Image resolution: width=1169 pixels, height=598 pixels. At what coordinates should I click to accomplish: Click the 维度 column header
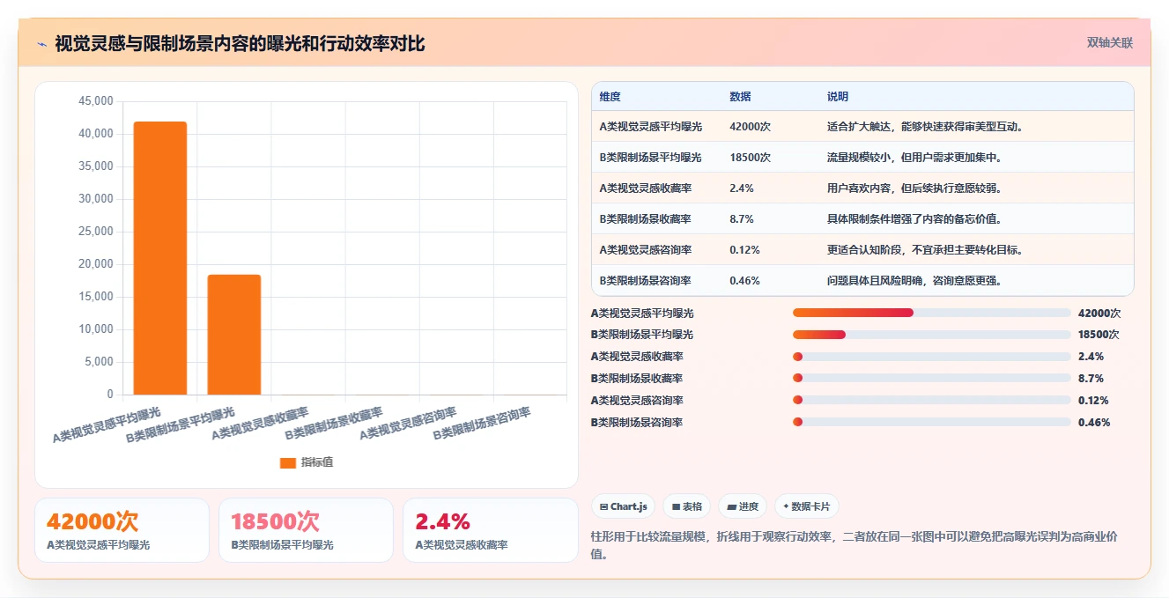click(x=610, y=97)
